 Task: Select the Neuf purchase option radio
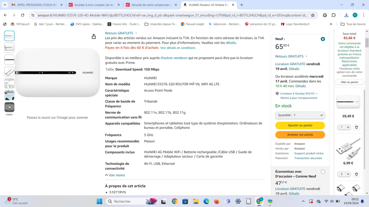pos(323,39)
